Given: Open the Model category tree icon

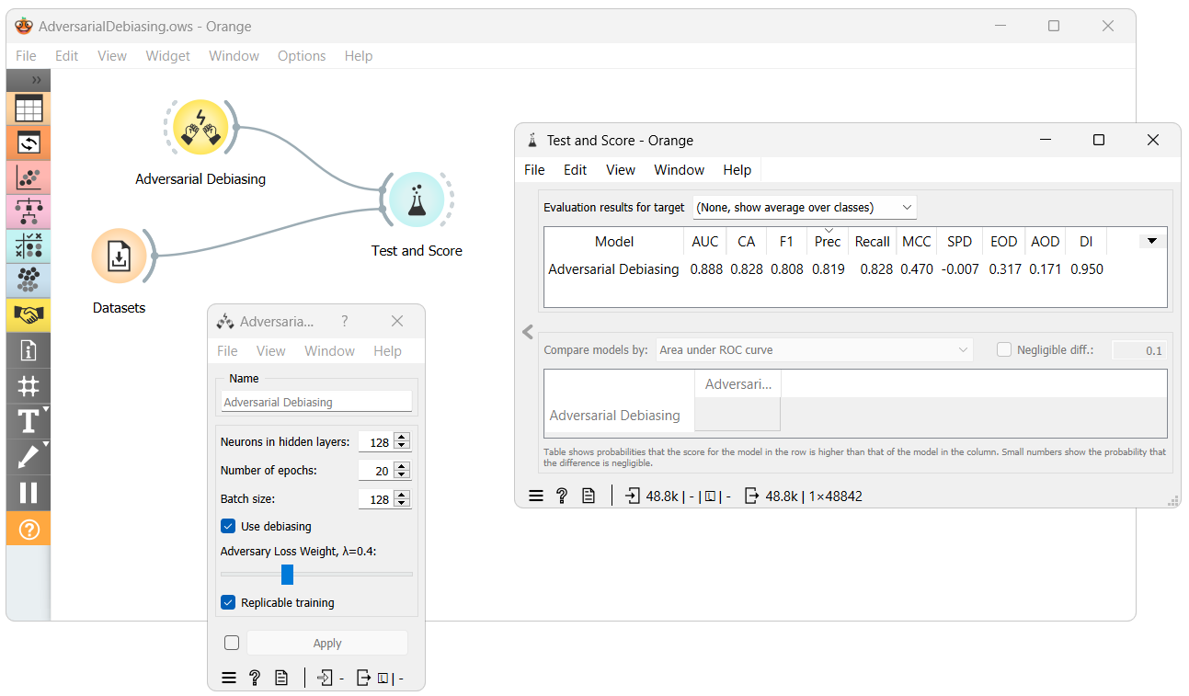Looking at the screenshot, I should coord(29,211).
